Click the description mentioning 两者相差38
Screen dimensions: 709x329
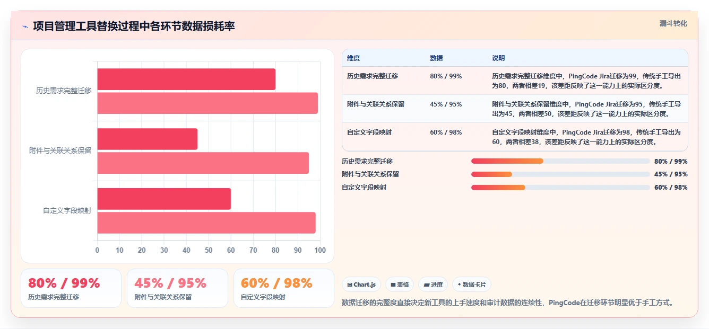[586, 137]
